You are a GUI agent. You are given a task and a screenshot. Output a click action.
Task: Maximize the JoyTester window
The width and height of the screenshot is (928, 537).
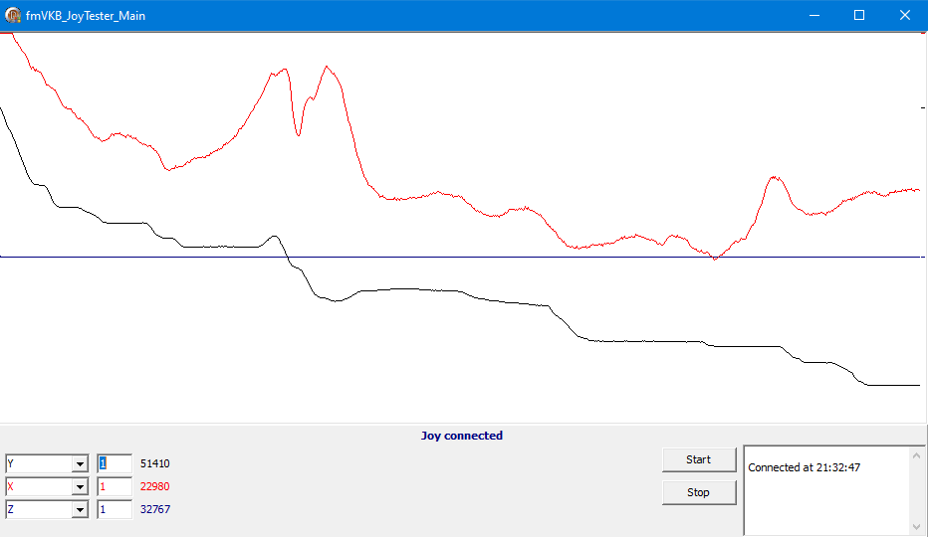[x=859, y=15]
